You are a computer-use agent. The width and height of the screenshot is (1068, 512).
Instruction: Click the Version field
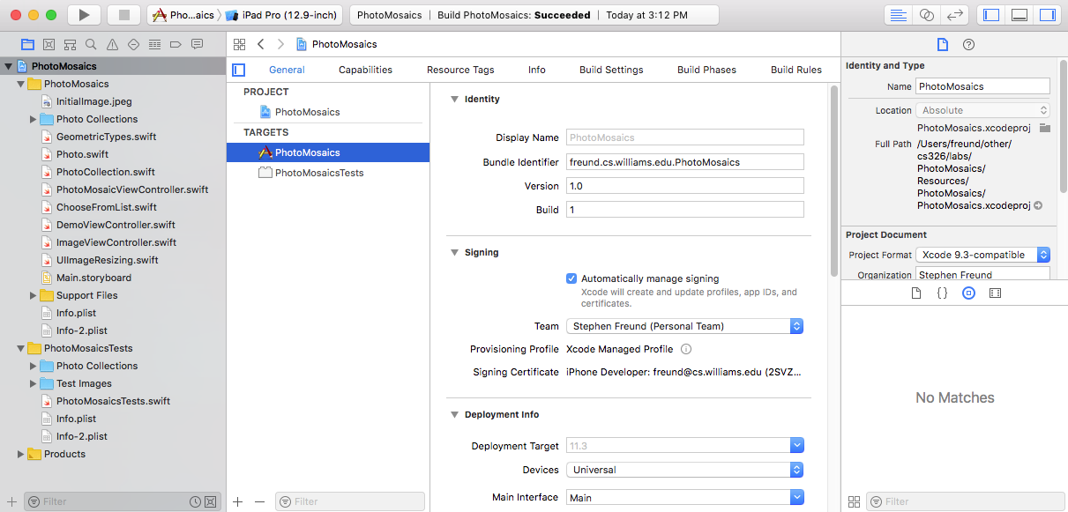tap(685, 186)
